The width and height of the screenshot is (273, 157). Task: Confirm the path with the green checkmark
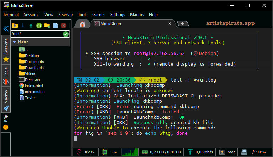coord(65,34)
